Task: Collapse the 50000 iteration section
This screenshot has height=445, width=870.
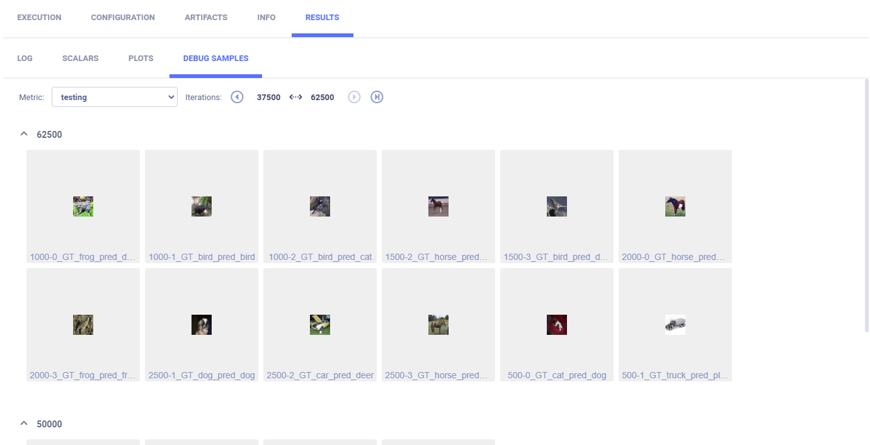Action: pos(24,424)
